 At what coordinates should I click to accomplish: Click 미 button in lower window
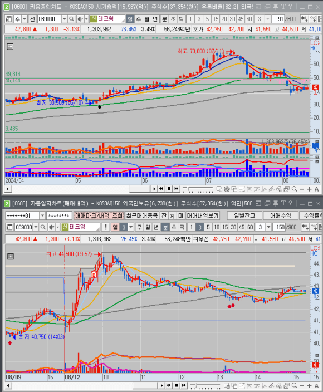[x=181, y=215]
